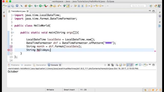Click the 11 : 25 cursor position status
164x92 pixels.
[x=83, y=90]
